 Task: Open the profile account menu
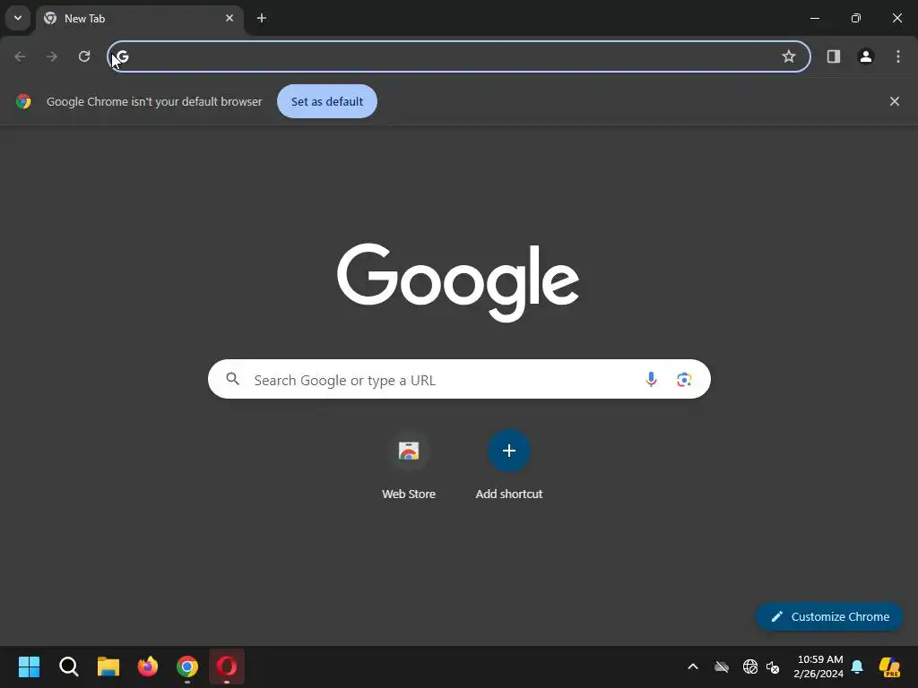tap(866, 56)
